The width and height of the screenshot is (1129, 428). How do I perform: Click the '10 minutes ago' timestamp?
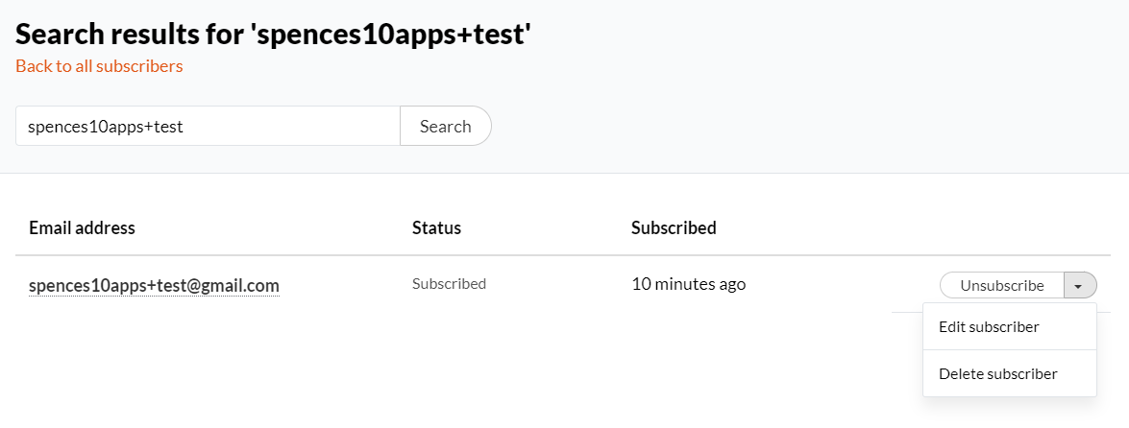coord(688,284)
